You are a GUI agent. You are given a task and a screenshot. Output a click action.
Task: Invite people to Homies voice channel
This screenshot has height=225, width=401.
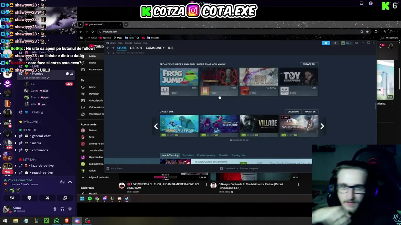click(x=71, y=74)
